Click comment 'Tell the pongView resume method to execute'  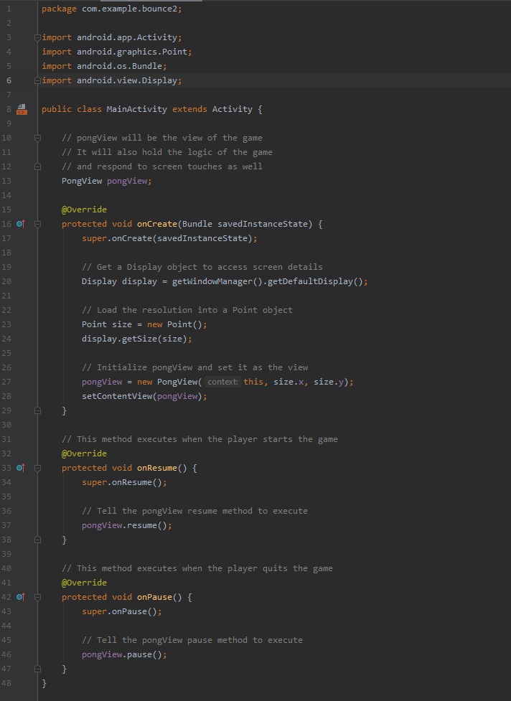[195, 511]
